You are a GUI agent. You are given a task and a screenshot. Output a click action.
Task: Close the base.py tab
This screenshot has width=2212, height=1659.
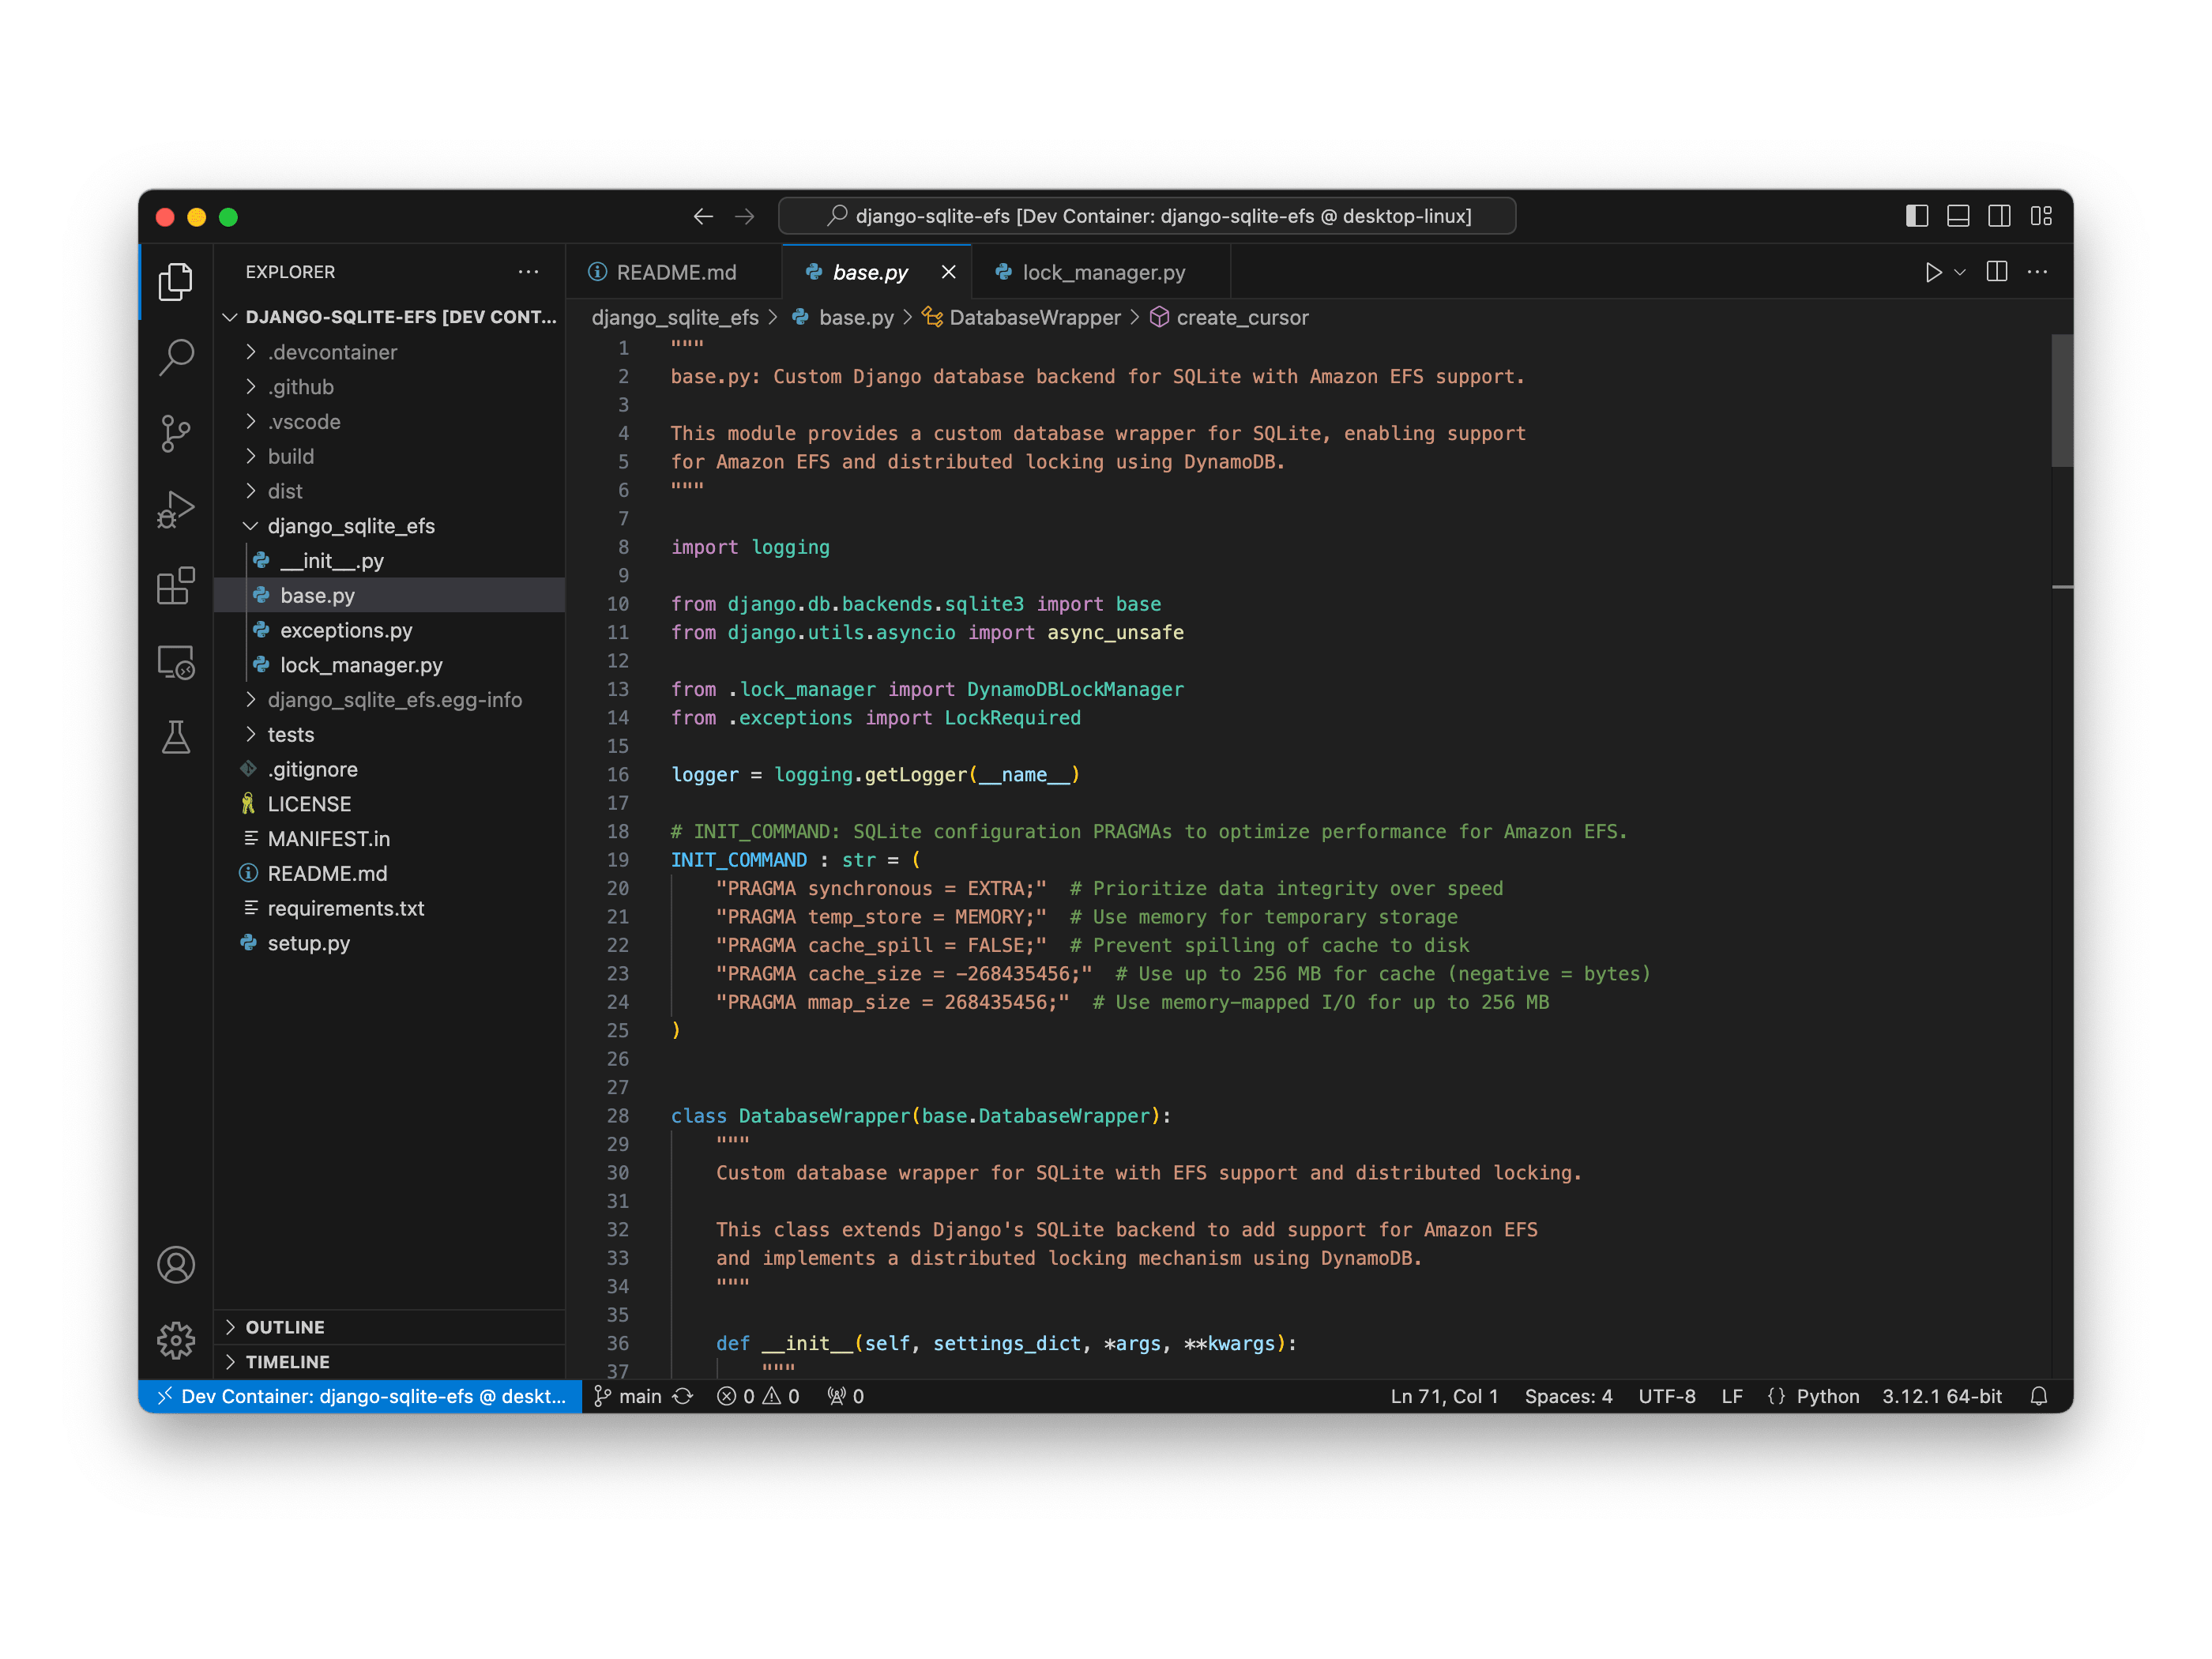click(x=948, y=272)
